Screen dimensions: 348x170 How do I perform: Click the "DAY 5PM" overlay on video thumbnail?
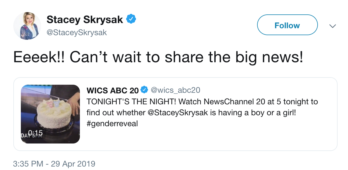(x=32, y=135)
